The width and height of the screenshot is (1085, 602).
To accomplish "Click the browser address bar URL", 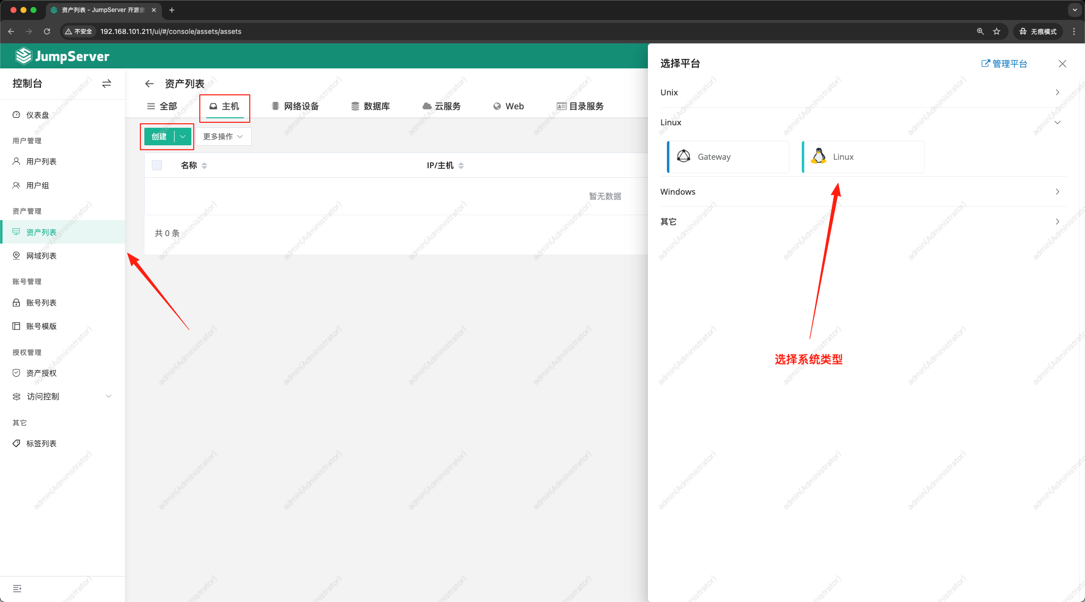I will (x=170, y=31).
